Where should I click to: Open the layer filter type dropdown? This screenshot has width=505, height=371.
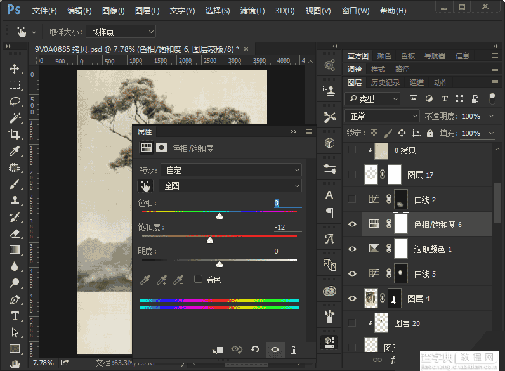click(372, 98)
